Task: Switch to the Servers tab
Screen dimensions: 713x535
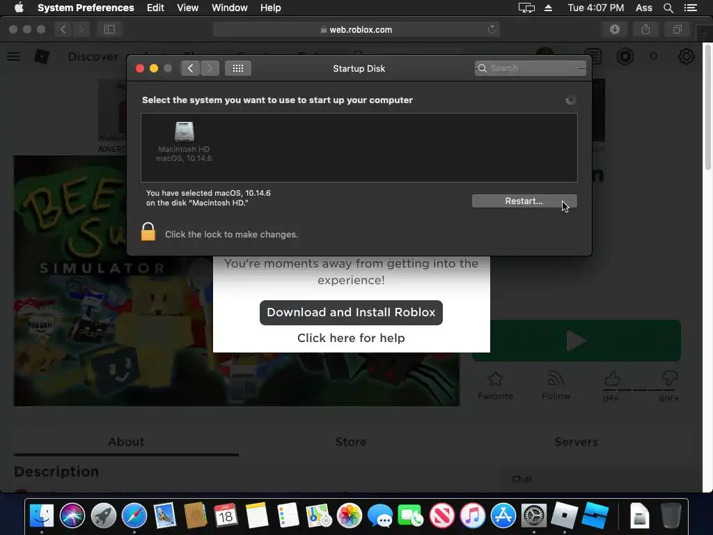Action: [576, 442]
